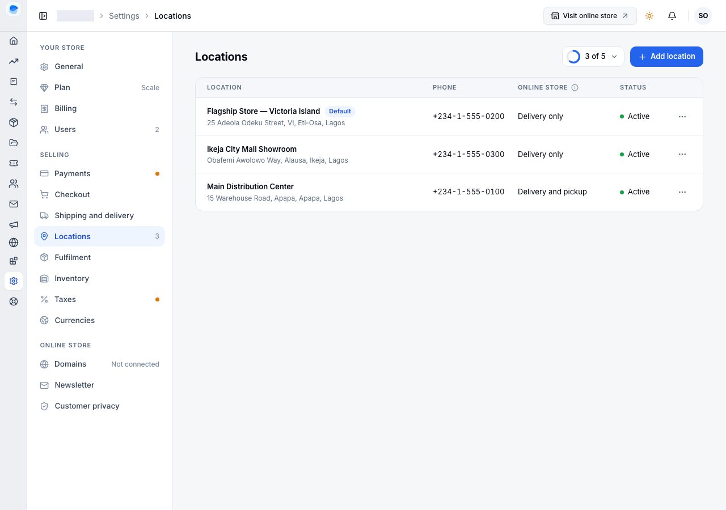This screenshot has width=726, height=510.
Task: Open the analytics trending-up icon
Action: (14, 61)
